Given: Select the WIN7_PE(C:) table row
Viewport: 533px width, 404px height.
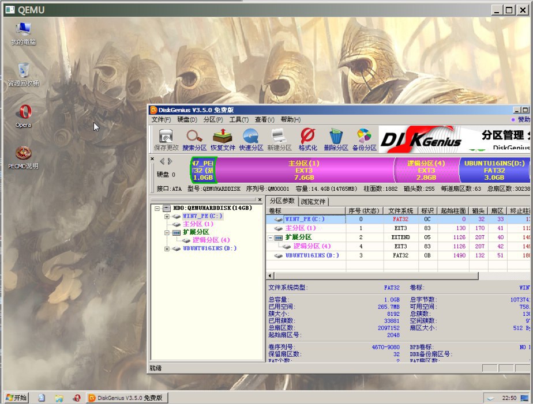Looking at the screenshot, I should click(398, 220).
